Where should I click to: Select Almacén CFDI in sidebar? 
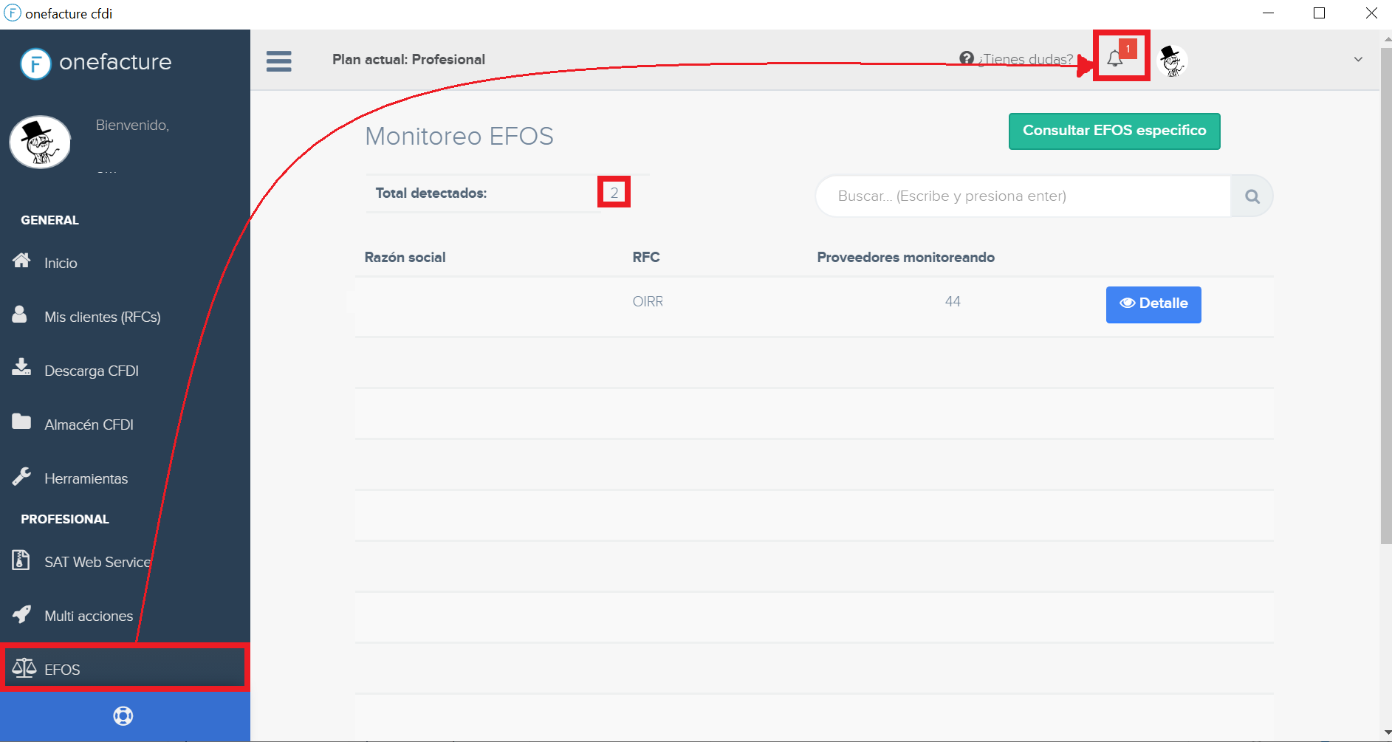[x=89, y=425]
